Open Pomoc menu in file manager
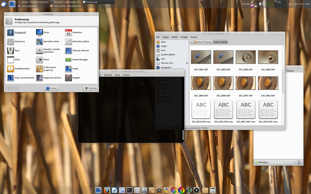Screen dimensions: 311x194 [x=194, y=37]
